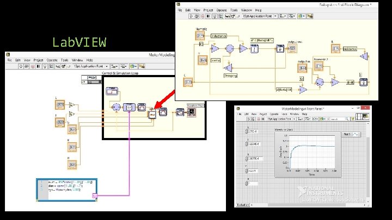Click Run arrow in Subsystem Block Diagram toolbar

[191, 16]
